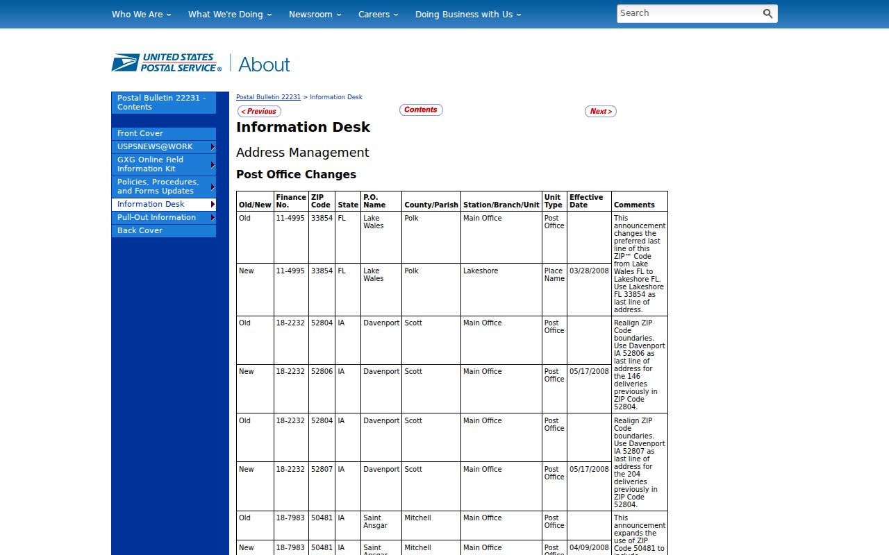
Task: Focus the Search input field
Action: point(688,13)
